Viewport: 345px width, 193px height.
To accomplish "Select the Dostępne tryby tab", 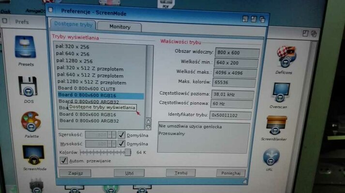I will 73,25.
